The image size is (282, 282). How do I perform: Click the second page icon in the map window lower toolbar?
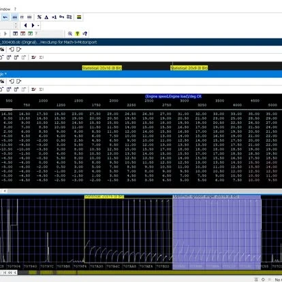pos(9,89)
